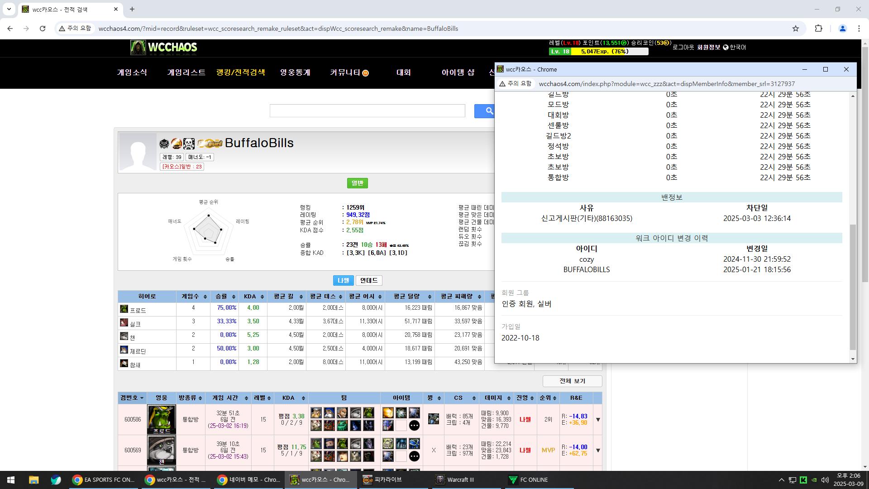Image resolution: width=869 pixels, height=489 pixels.
Task: Sort match list by 방종류
Action: coord(190,398)
